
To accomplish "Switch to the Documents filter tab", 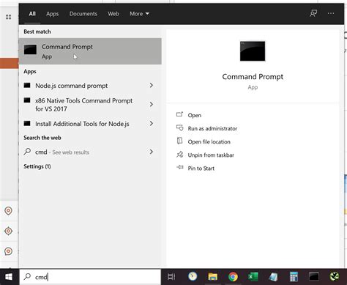I will coord(83,14).
